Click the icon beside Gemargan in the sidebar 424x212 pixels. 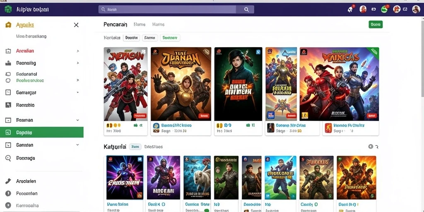click(x=8, y=92)
